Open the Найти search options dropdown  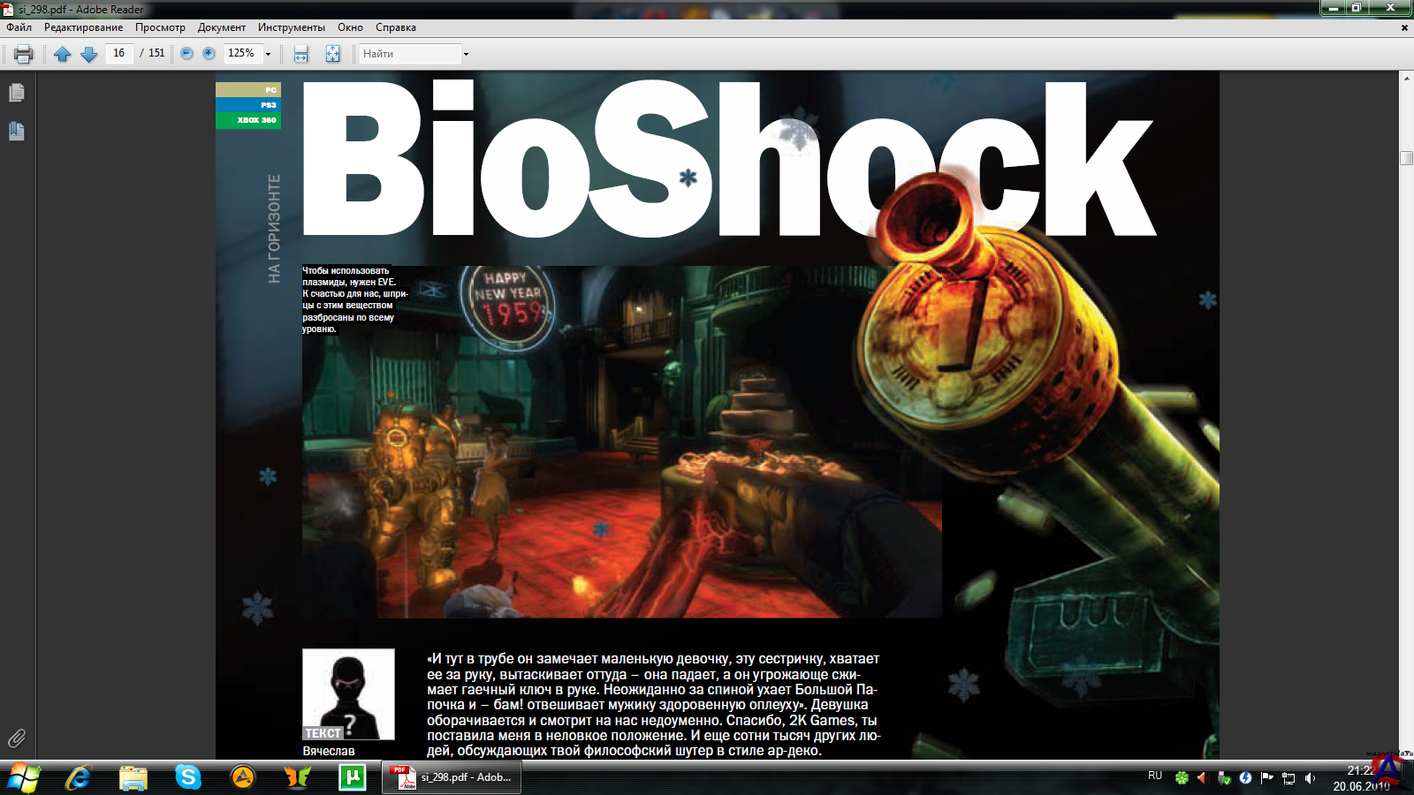[x=466, y=54]
